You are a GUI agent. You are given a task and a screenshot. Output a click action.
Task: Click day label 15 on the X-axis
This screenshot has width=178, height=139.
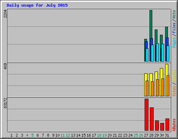point(83,135)
